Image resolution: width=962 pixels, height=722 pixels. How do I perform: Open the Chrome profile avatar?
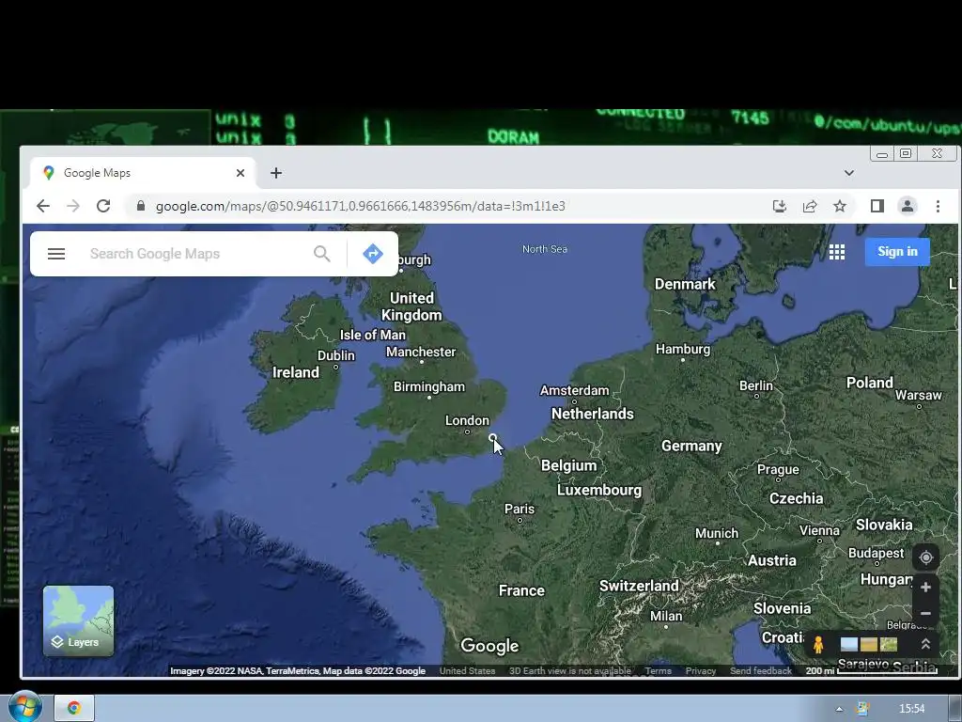tap(908, 206)
